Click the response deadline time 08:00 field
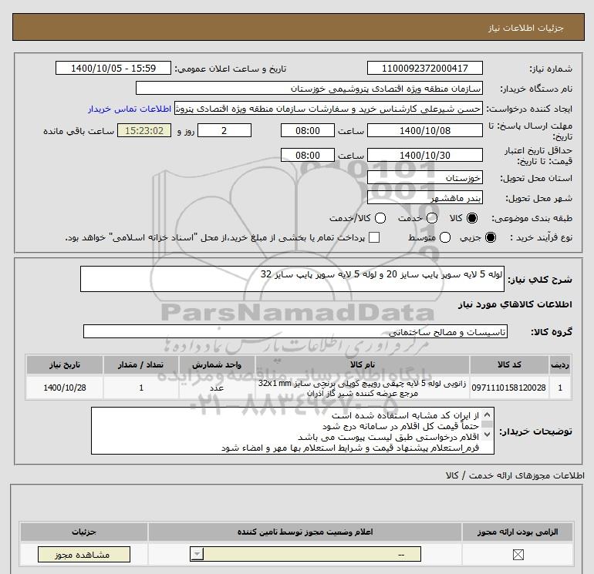Screen dimensions: 594x574 click(x=308, y=130)
